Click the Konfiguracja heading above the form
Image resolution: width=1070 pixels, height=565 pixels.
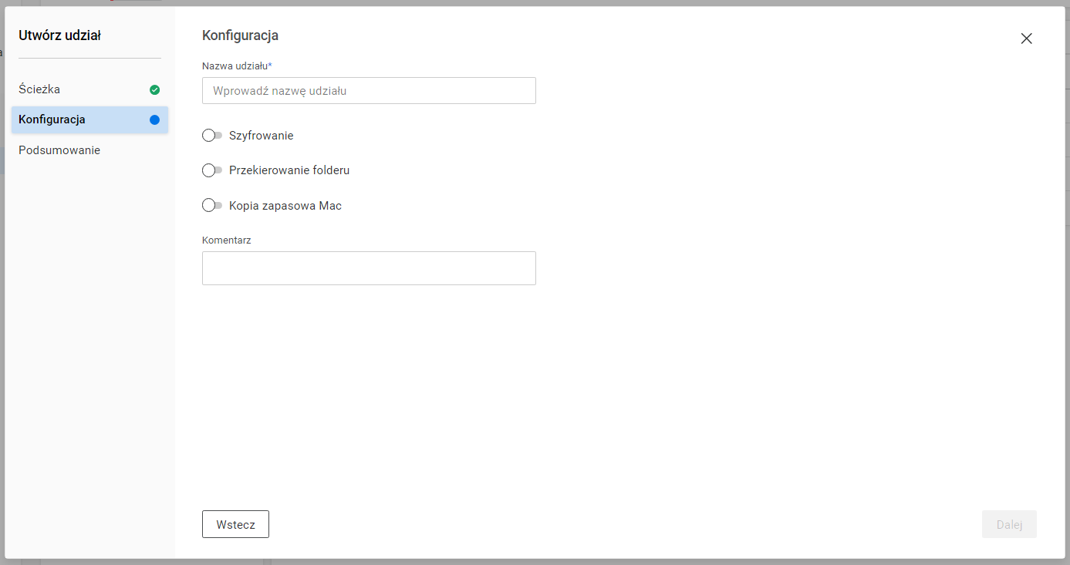click(240, 35)
